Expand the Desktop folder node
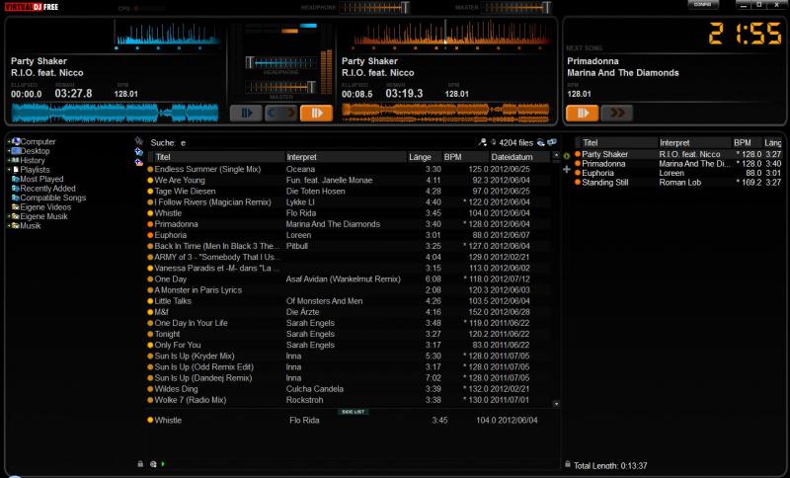Image resolution: width=790 pixels, height=478 pixels. [x=9, y=151]
